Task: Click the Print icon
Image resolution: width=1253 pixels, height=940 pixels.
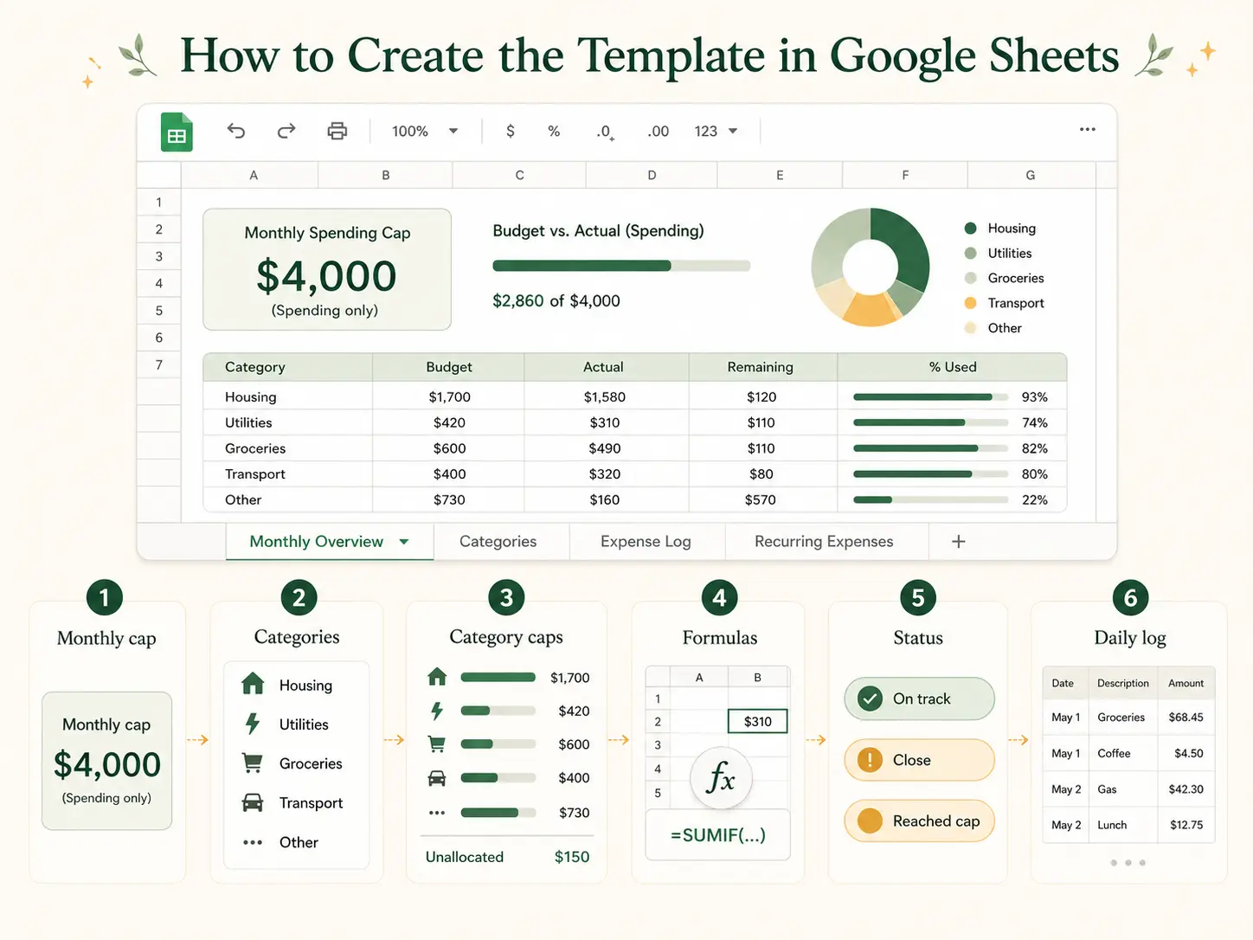Action: (337, 131)
